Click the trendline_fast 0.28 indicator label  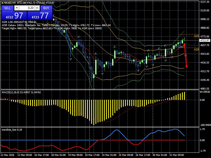coord(12,130)
